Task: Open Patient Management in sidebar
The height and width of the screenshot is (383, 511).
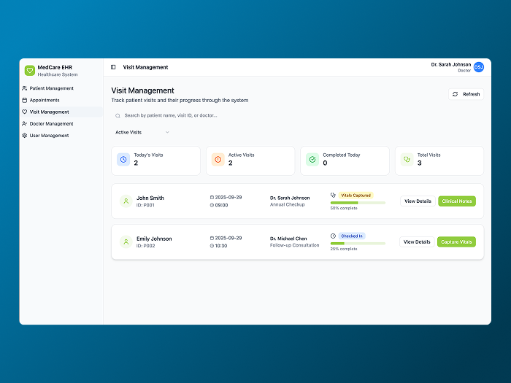Action: click(51, 88)
